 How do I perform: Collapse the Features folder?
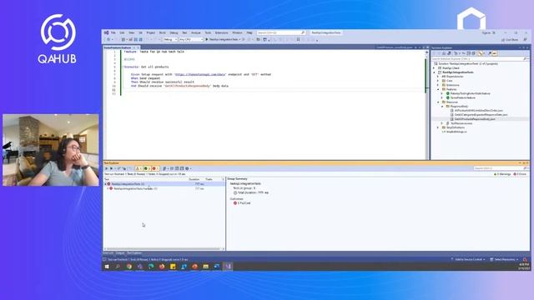click(x=438, y=89)
